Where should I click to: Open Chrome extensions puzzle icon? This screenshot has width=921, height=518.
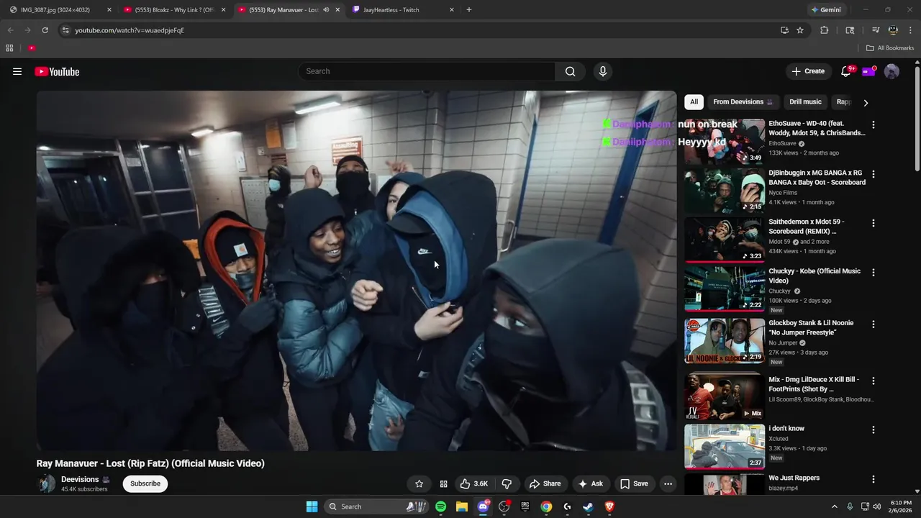pos(825,30)
